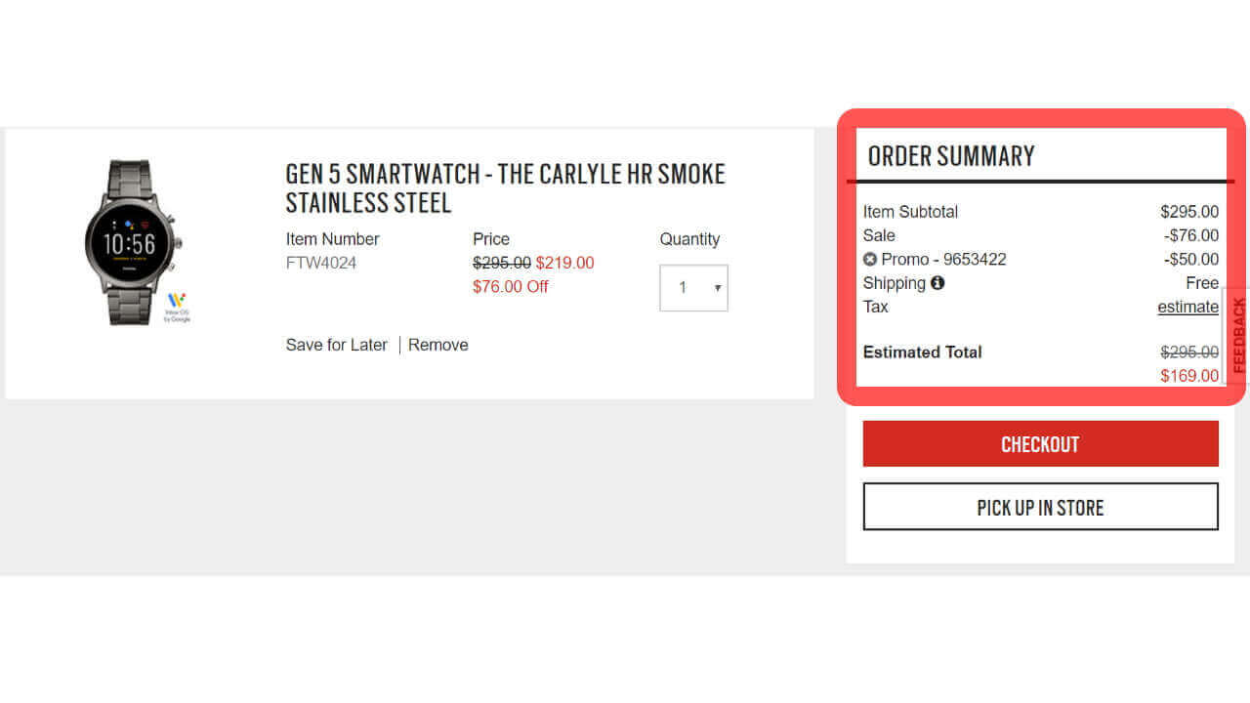This screenshot has width=1250, height=703.
Task: Click the $219.00 sale price
Action: pyautogui.click(x=564, y=263)
